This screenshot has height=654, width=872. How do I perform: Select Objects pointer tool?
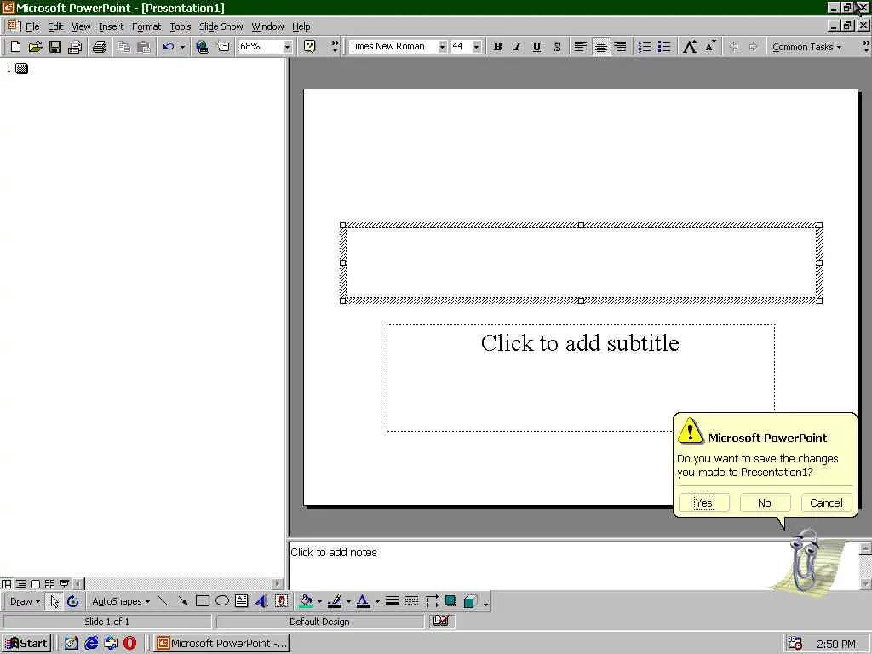[54, 601]
